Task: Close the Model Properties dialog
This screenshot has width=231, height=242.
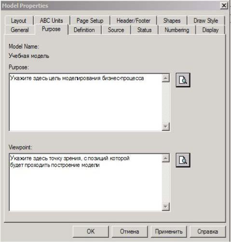Action: point(224,6)
